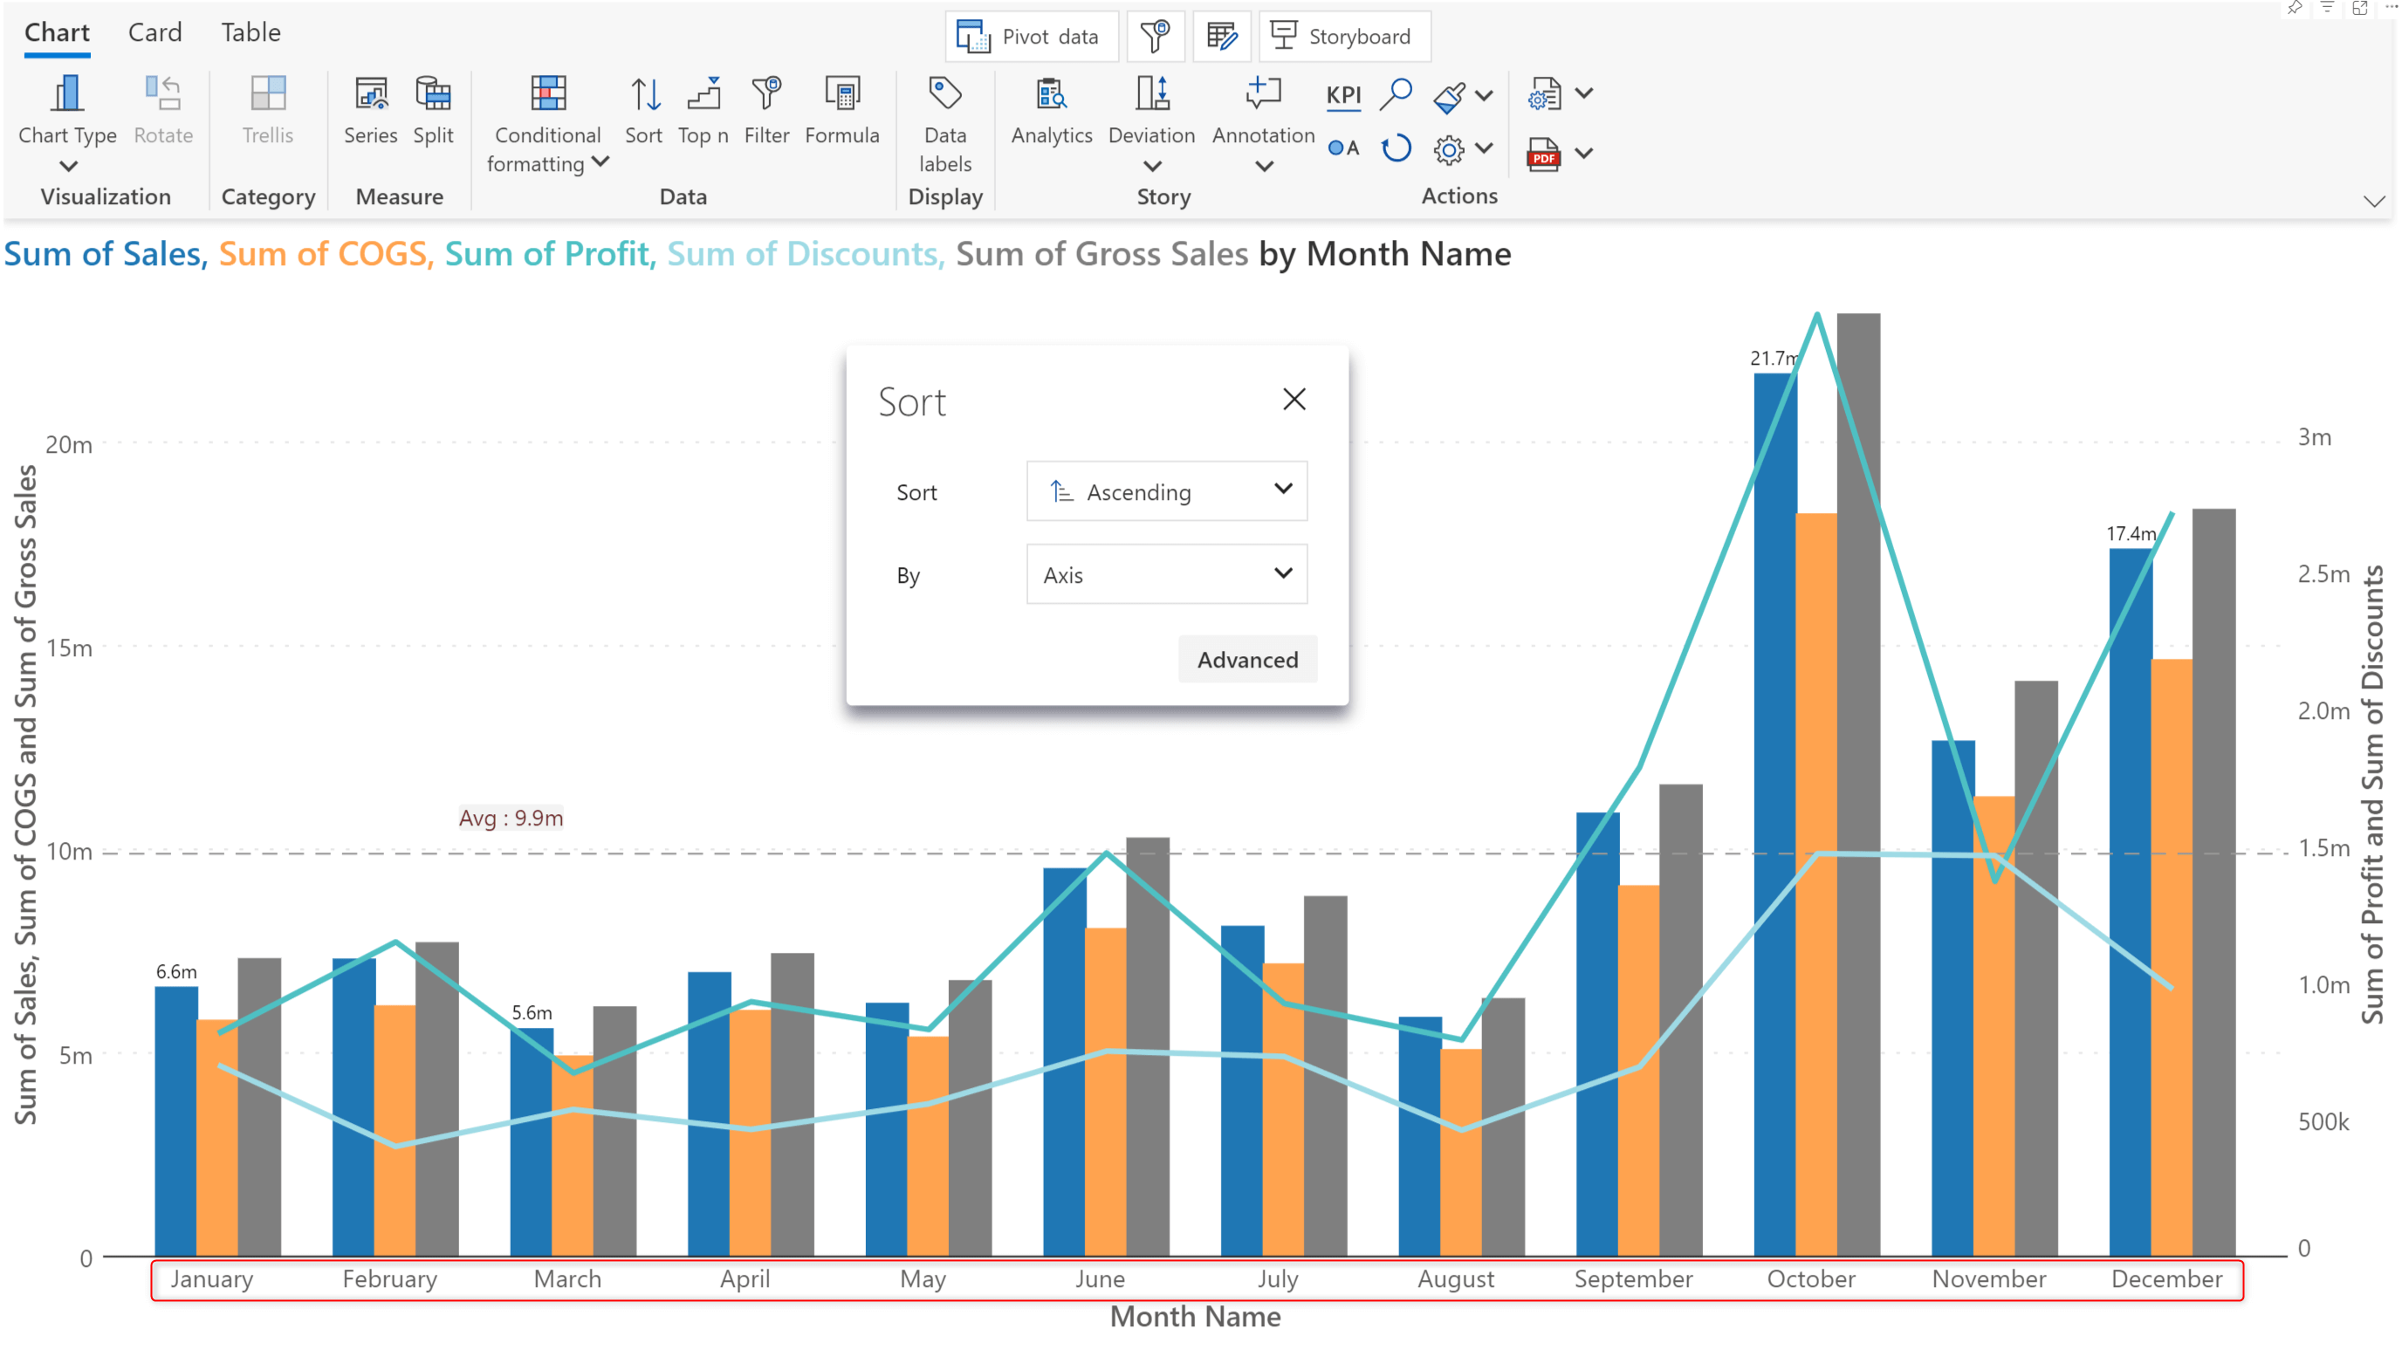Expand the Sort By dropdown

[x=1164, y=574]
